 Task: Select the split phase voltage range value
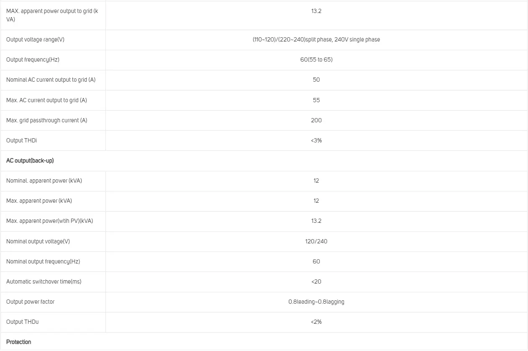[x=316, y=39]
